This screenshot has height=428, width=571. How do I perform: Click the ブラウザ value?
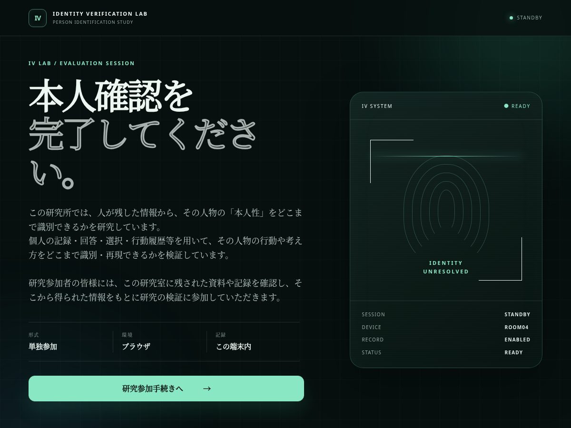136,347
